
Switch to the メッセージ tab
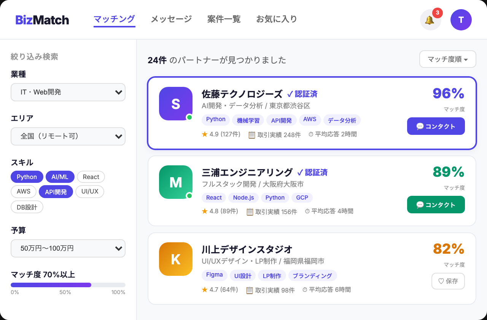(x=171, y=18)
